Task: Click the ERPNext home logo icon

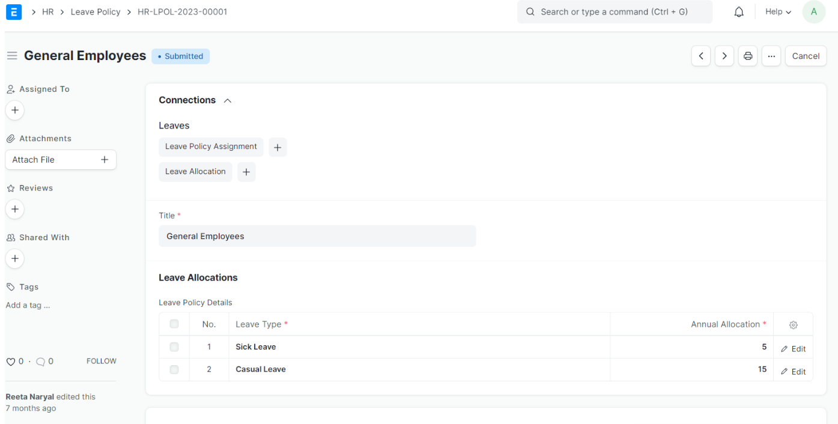Action: [13, 11]
